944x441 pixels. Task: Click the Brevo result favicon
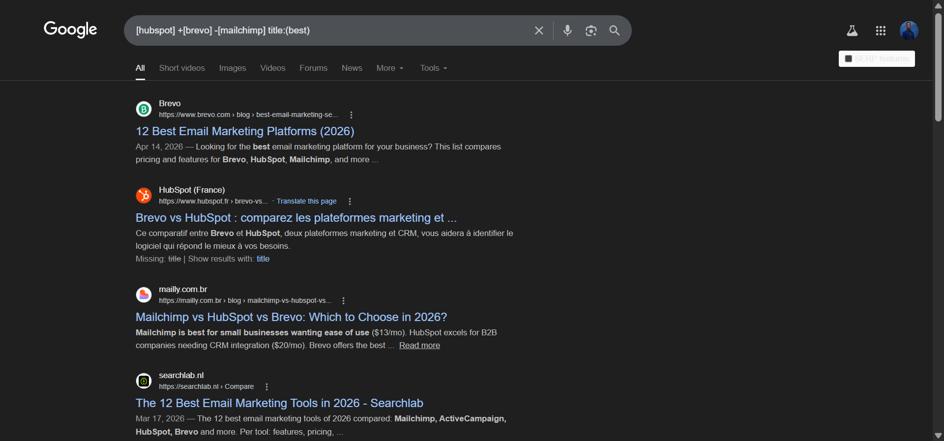pos(144,109)
